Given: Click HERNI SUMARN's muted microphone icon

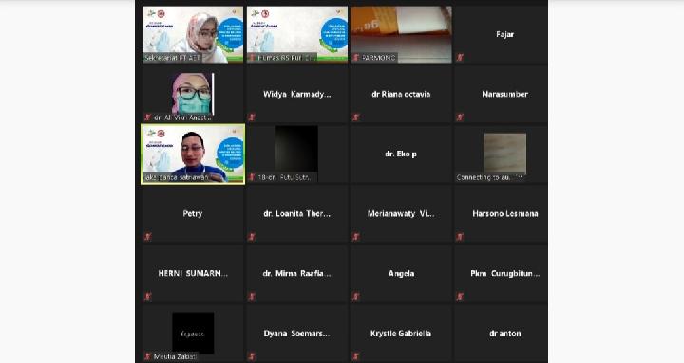Looking at the screenshot, I should coord(148,297).
